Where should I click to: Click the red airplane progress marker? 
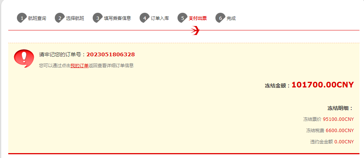point(195,30)
